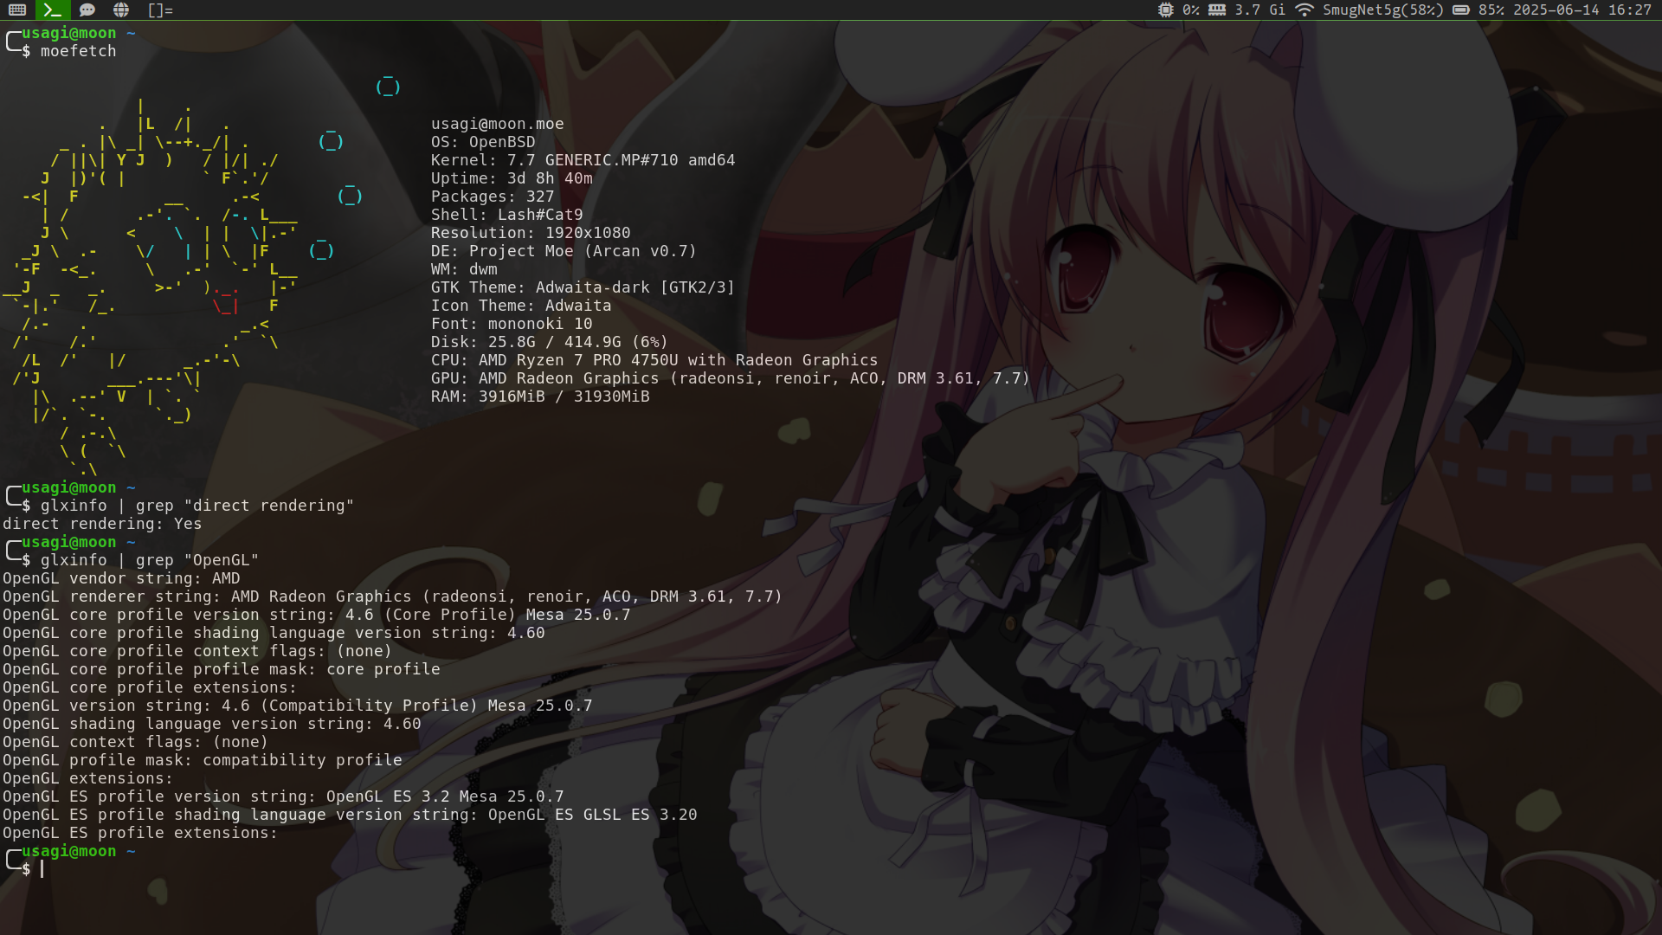1662x935 pixels.
Task: Click the Kernel 7.7 GENERIC.MP#710 line
Action: pos(583,160)
